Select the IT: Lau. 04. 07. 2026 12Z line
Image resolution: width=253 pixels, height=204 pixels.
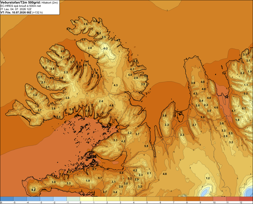point(16,9)
